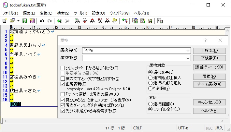The width and height of the screenshot is (231, 132).
Task: Close the 置換 dialog with X
Action: point(220,40)
